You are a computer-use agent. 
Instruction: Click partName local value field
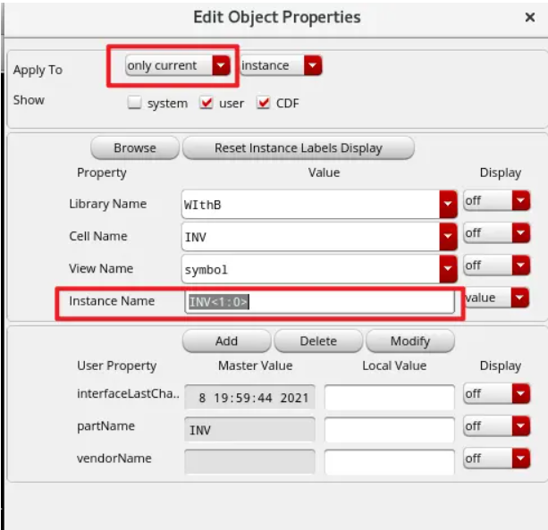(390, 429)
